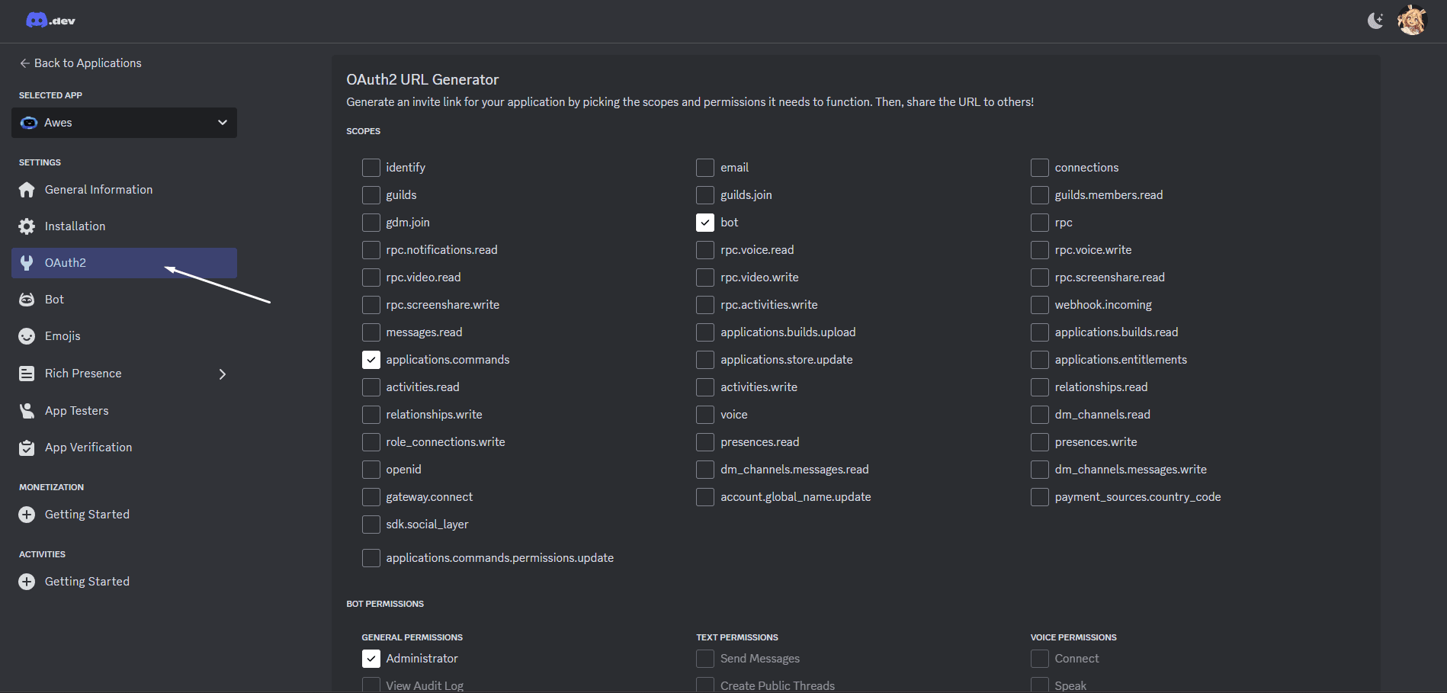
Task: Enable the guilds scope
Action: tap(371, 195)
